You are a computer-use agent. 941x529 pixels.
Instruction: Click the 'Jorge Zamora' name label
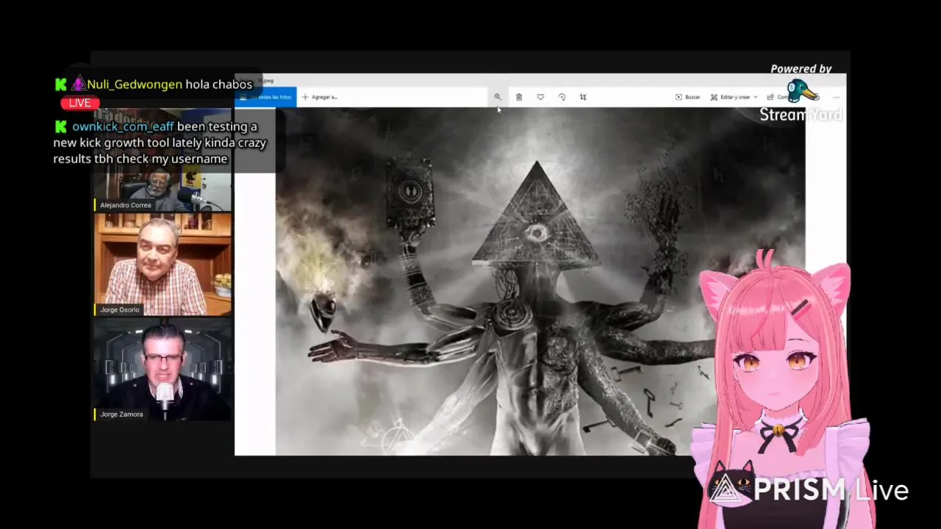click(x=121, y=414)
